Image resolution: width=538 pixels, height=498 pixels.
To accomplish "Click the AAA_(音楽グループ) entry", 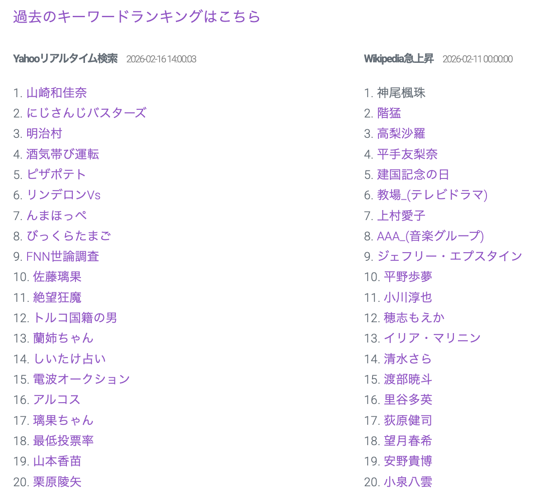I will pyautogui.click(x=430, y=236).
